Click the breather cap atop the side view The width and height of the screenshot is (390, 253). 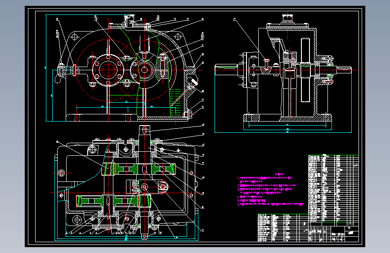288,19
